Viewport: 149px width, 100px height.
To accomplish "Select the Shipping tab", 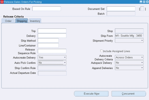I will [x=22, y=21].
